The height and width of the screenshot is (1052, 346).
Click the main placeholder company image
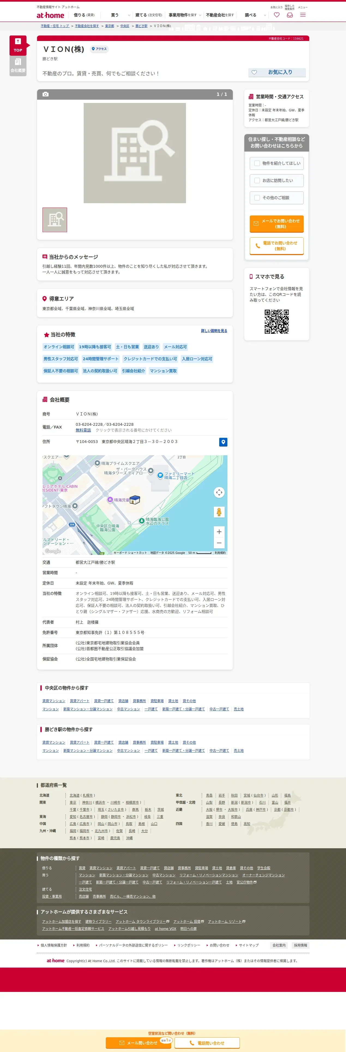click(x=135, y=153)
